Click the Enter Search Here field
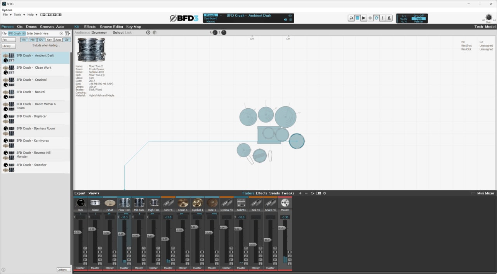The width and height of the screenshot is (497, 274). 42,33
